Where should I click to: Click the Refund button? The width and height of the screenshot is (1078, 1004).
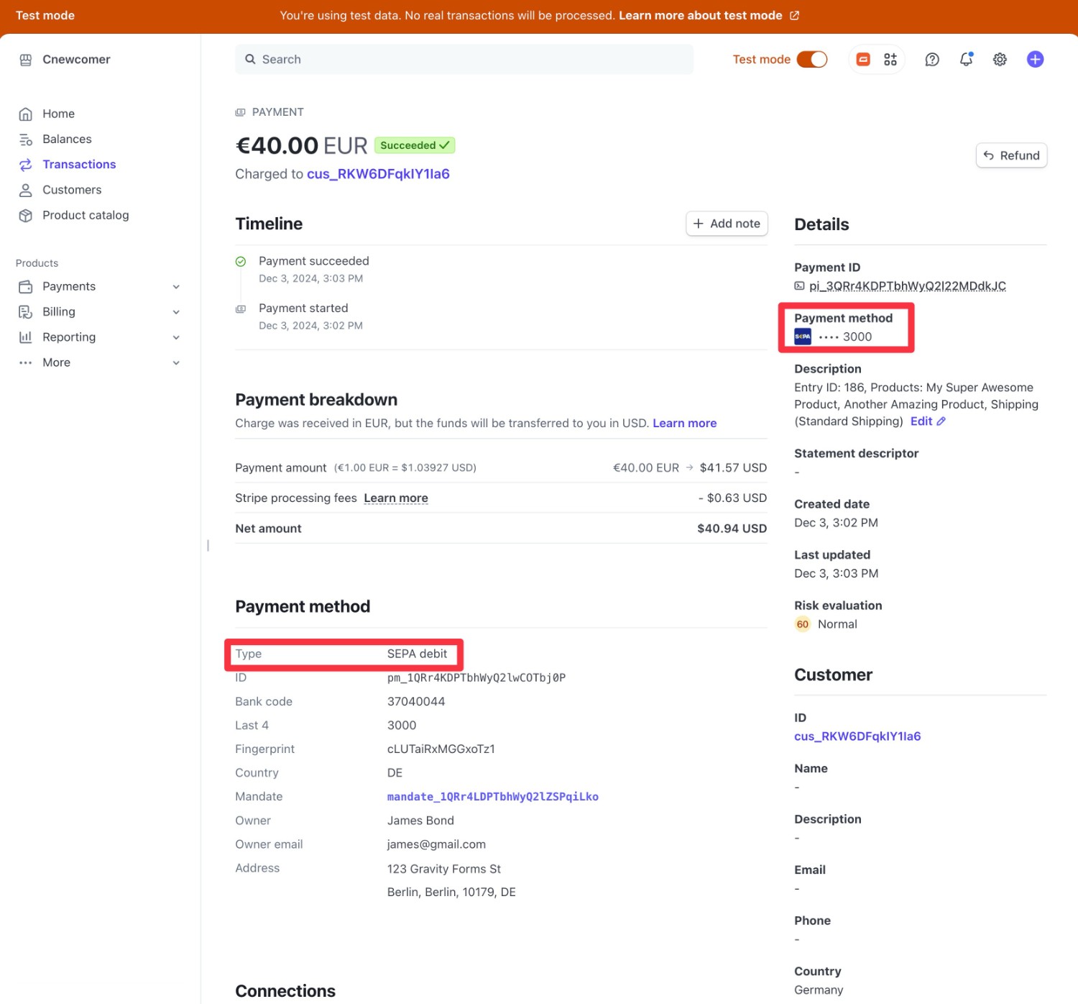point(1011,155)
